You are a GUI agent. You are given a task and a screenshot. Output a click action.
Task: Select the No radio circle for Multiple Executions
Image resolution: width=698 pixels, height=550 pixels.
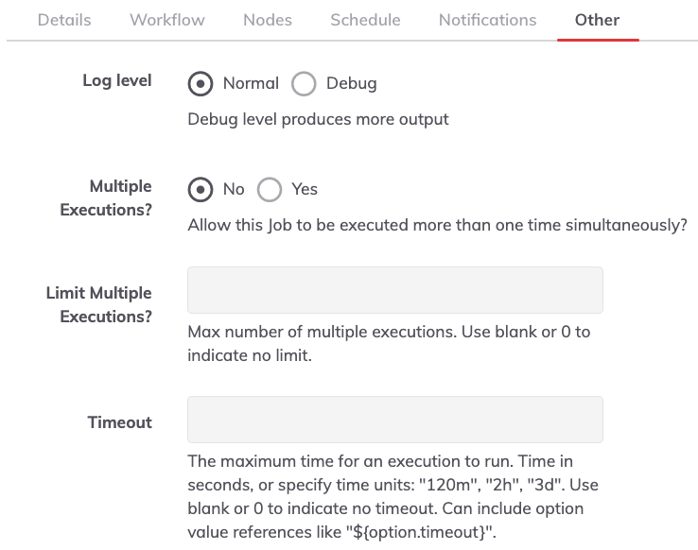coord(201,189)
